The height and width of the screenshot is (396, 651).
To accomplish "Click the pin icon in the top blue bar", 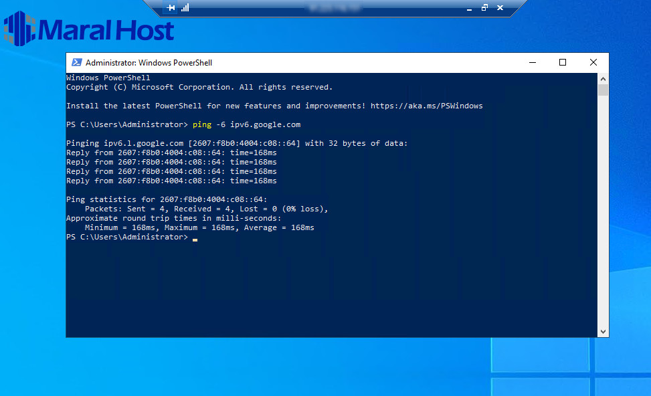I will click(x=171, y=8).
